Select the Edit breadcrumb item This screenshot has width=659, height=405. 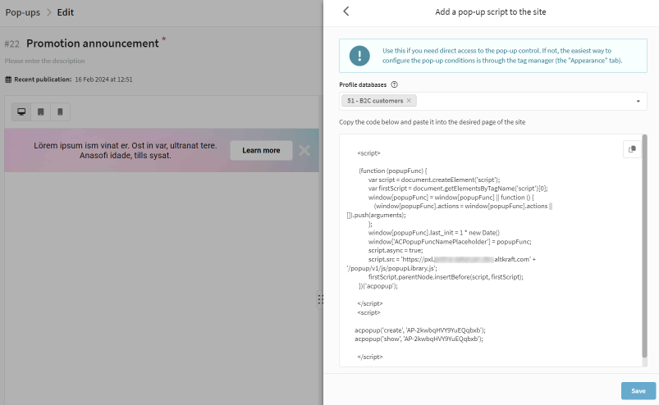pyautogui.click(x=65, y=12)
